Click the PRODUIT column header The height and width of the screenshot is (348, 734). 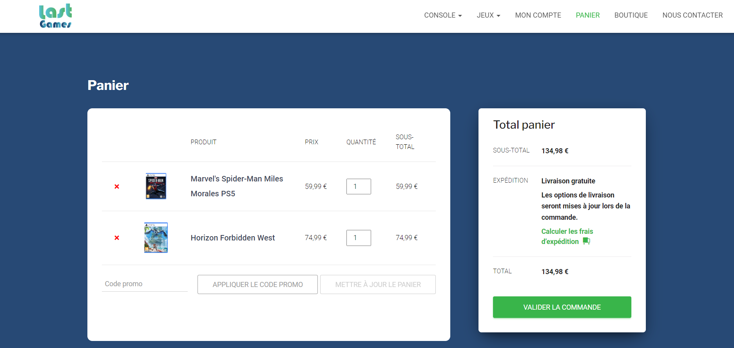coord(203,142)
